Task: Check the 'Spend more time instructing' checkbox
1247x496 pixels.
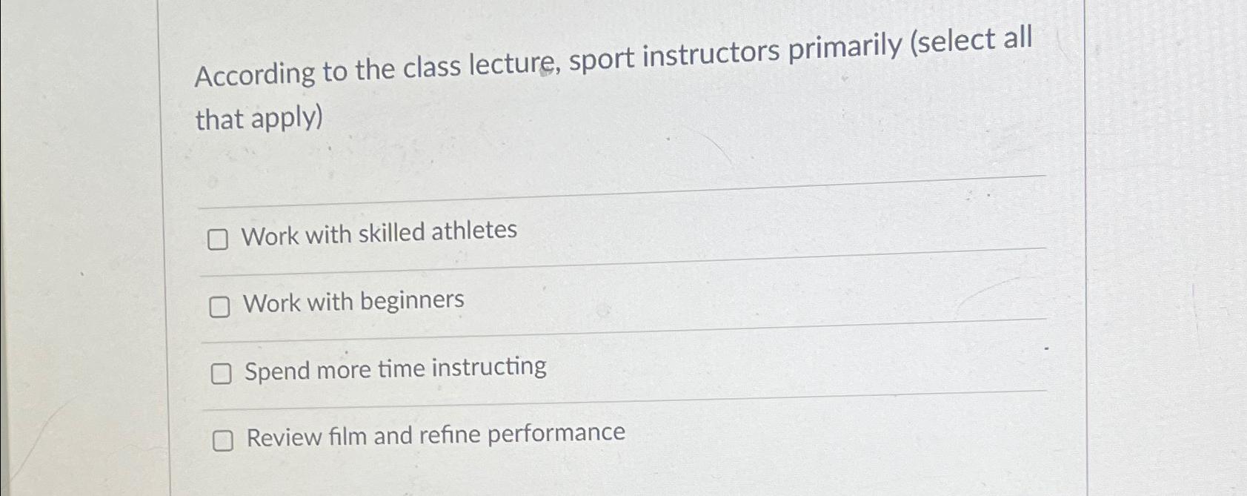Action: point(223,375)
